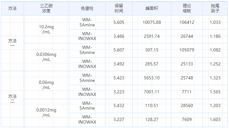
Task: Click theoretical plates value 106412
Action: [187, 22]
